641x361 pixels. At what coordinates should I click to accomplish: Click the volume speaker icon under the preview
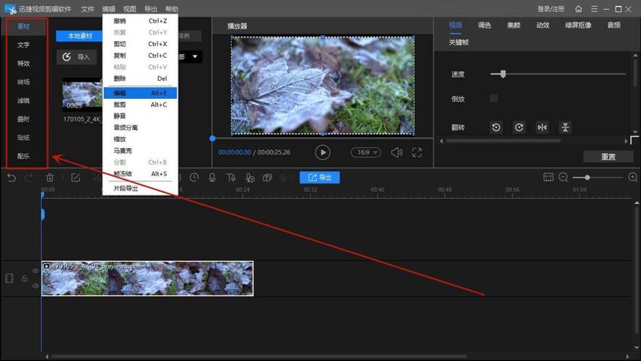coord(396,152)
